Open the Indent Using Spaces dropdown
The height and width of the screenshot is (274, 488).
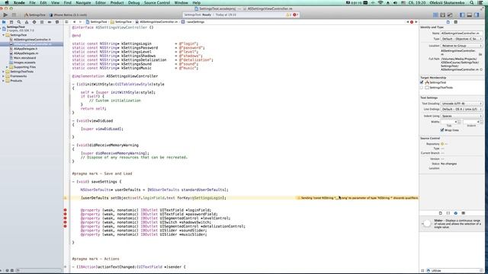(x=461, y=116)
